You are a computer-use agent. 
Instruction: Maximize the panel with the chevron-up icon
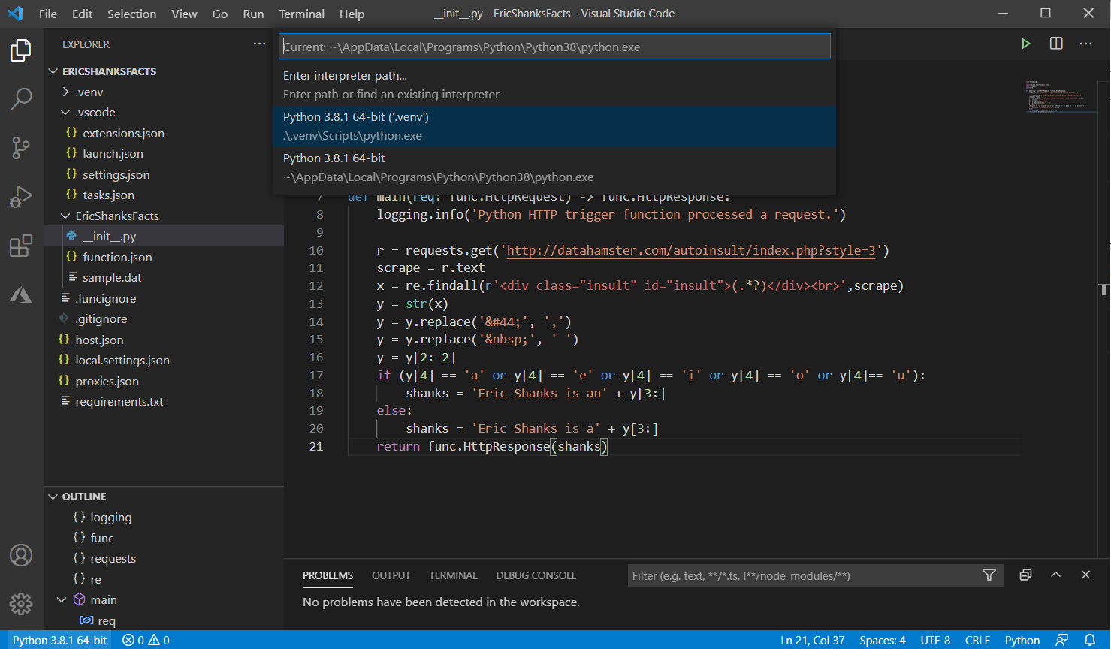(1055, 575)
